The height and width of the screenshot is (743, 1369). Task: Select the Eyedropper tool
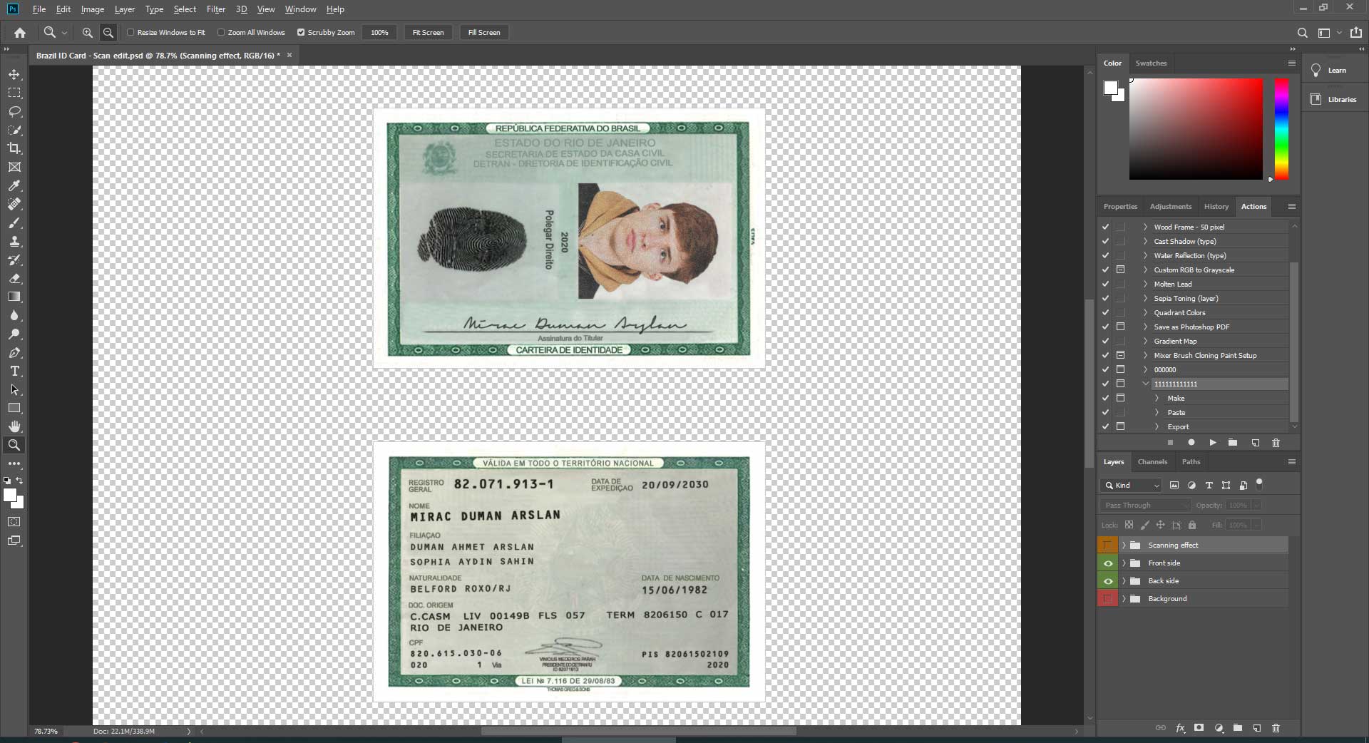[x=14, y=186]
